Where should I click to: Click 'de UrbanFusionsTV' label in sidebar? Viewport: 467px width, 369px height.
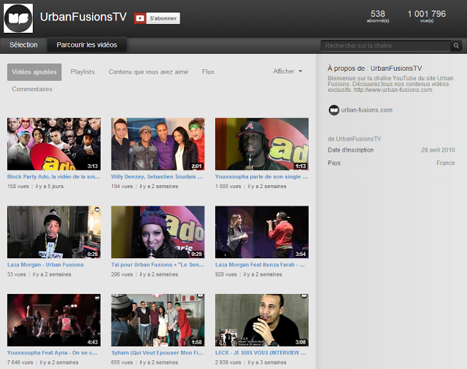click(x=355, y=139)
